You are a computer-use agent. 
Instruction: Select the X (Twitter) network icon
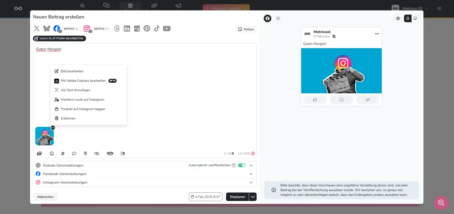click(x=37, y=28)
